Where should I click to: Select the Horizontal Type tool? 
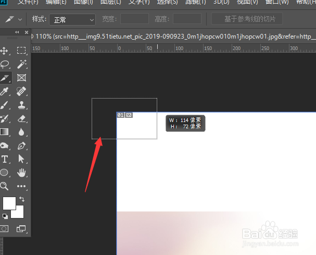click(5, 159)
